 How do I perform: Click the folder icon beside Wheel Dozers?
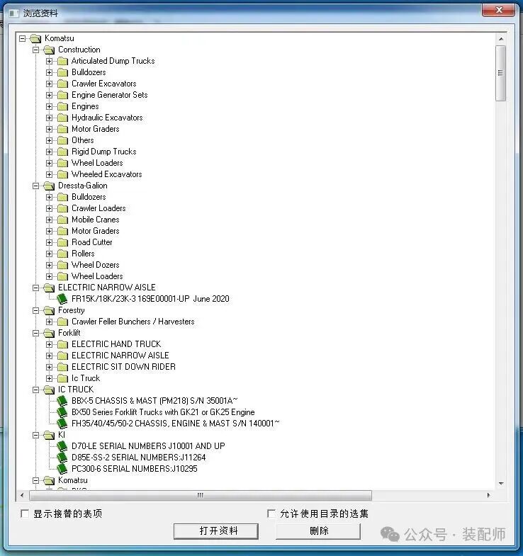coord(63,265)
